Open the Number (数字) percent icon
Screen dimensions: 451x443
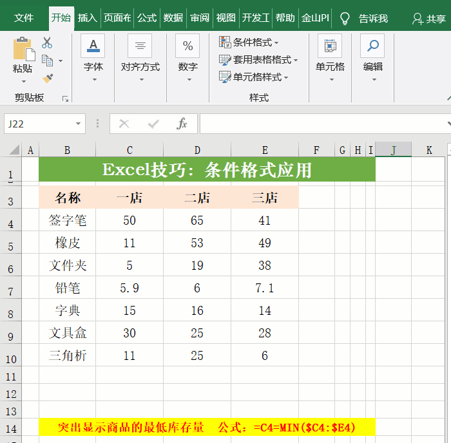pyautogui.click(x=187, y=46)
